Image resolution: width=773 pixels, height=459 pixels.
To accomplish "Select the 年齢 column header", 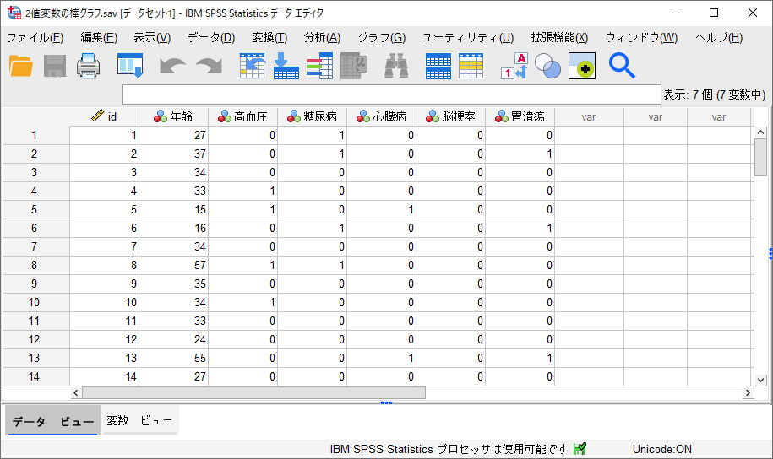I will (173, 116).
